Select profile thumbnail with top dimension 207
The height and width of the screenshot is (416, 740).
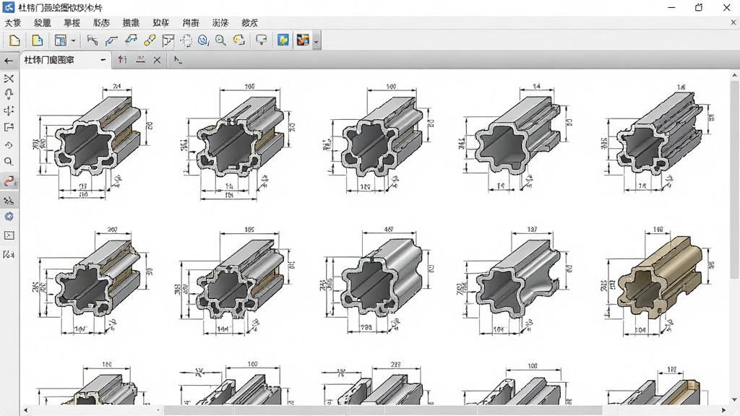[95, 281]
